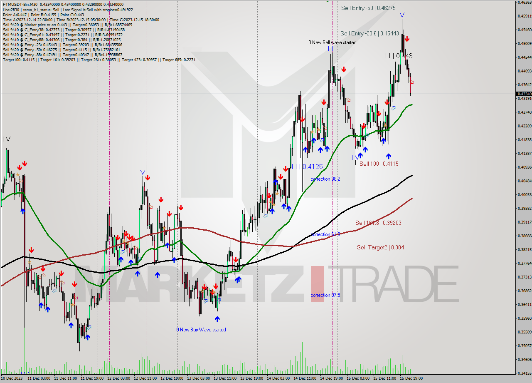
Task: Click the '11 Dec 03:00' time axis label
Action: [x=39, y=378]
